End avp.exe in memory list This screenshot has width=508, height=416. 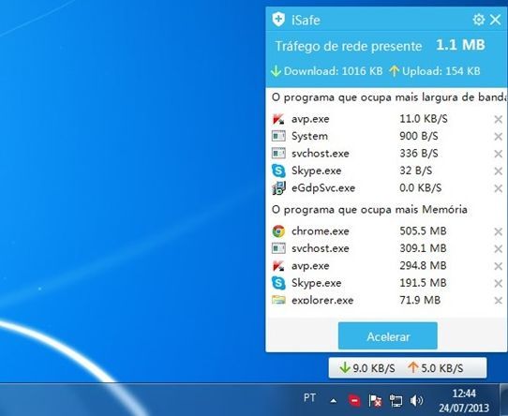(498, 266)
